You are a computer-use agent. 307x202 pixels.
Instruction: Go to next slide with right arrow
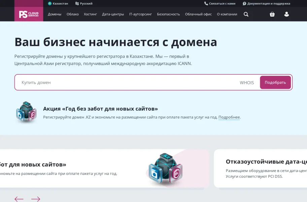click(x=36, y=199)
